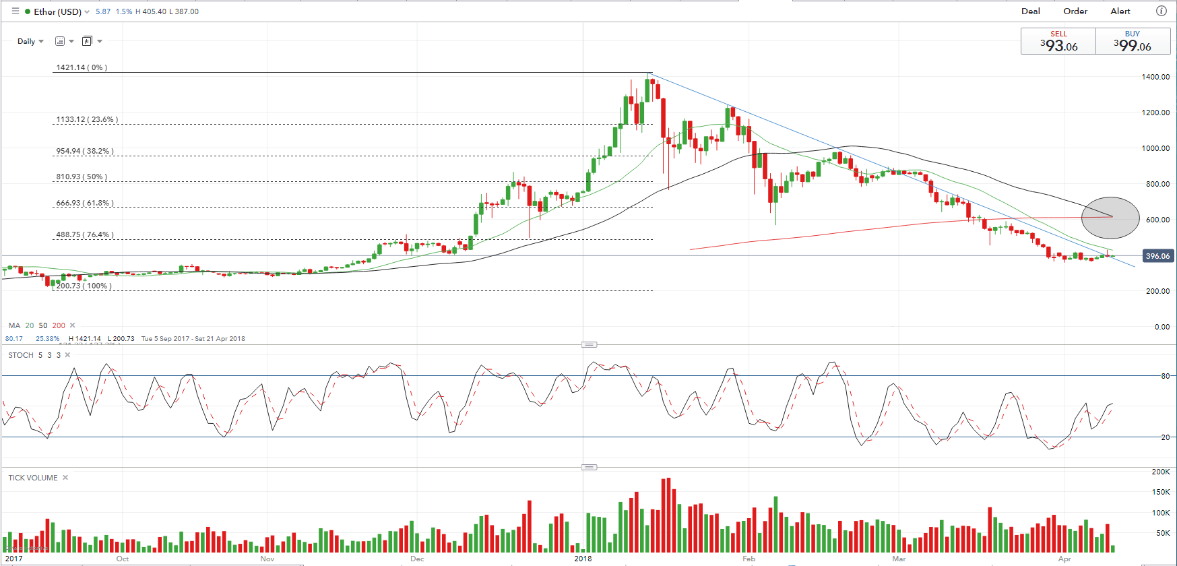Click the H 405.40 daily high value

click(x=151, y=11)
